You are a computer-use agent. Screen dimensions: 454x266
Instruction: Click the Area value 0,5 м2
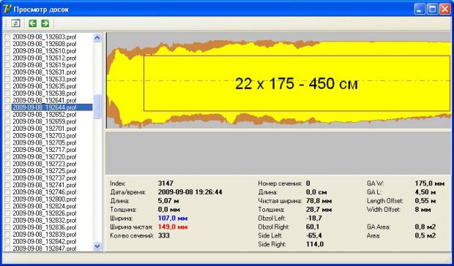coord(425,235)
